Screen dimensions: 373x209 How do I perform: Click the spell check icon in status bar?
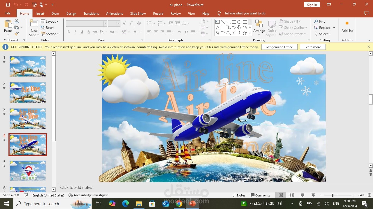pos(26,195)
